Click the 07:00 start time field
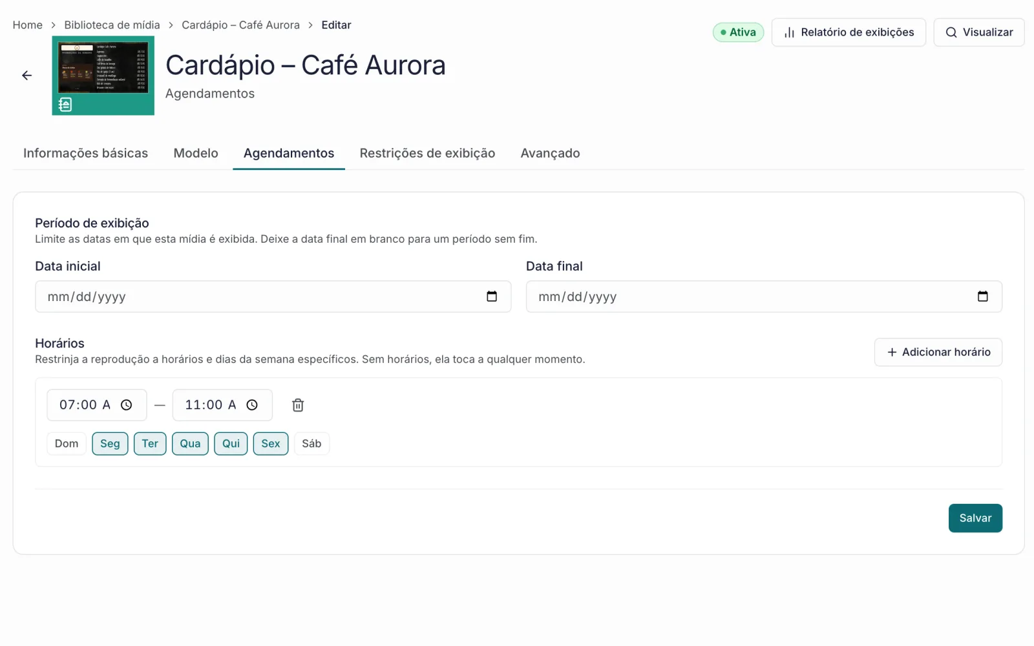 tap(97, 405)
